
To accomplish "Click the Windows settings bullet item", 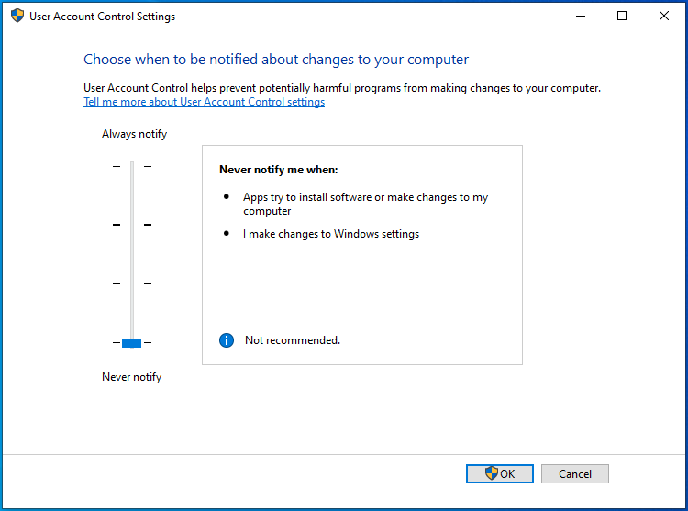I will (x=330, y=234).
